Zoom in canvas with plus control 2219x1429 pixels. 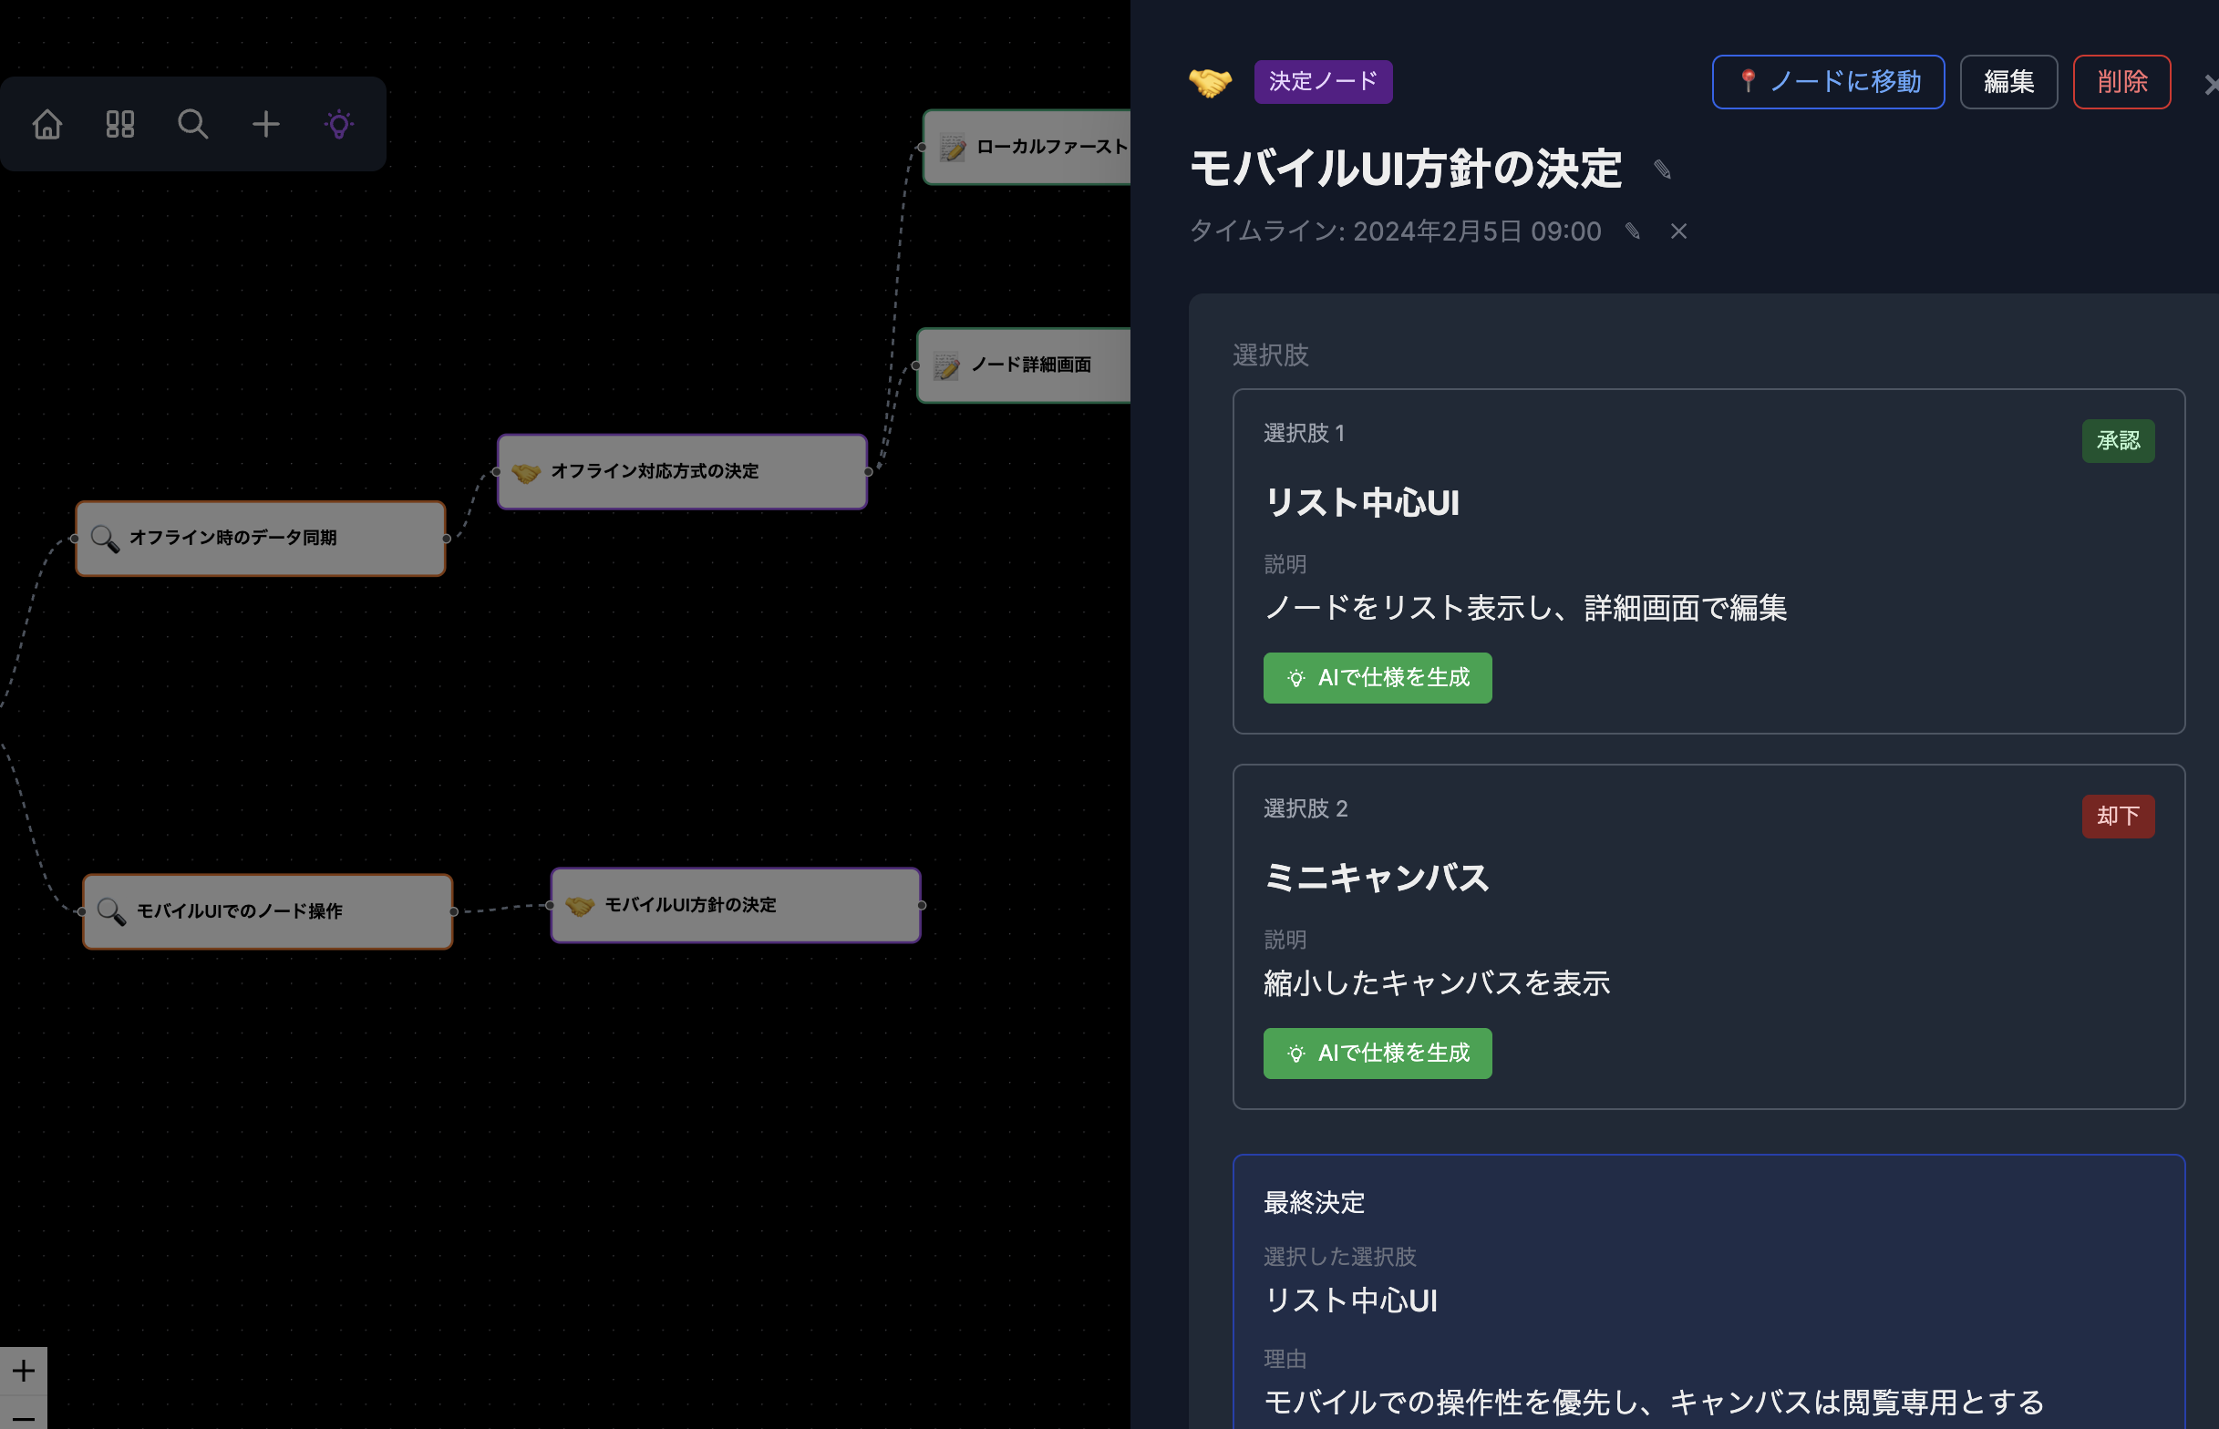pos(23,1371)
